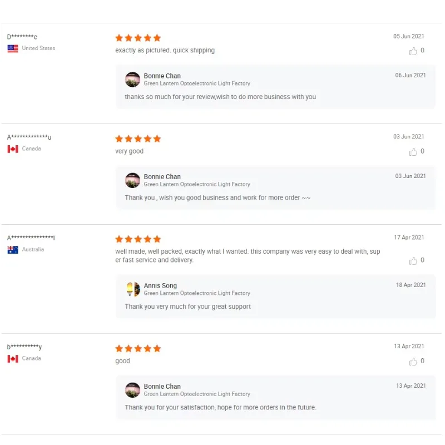Like the 'exactly as pictured' review
This screenshot has height=445, width=445.
click(x=413, y=51)
